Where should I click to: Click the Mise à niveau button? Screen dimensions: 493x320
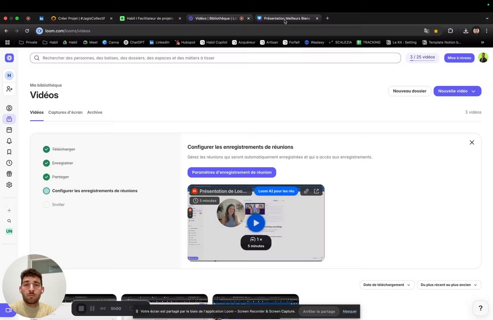coord(459,58)
